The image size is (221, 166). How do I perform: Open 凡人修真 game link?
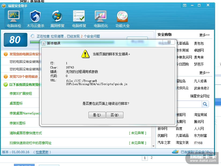200,81
